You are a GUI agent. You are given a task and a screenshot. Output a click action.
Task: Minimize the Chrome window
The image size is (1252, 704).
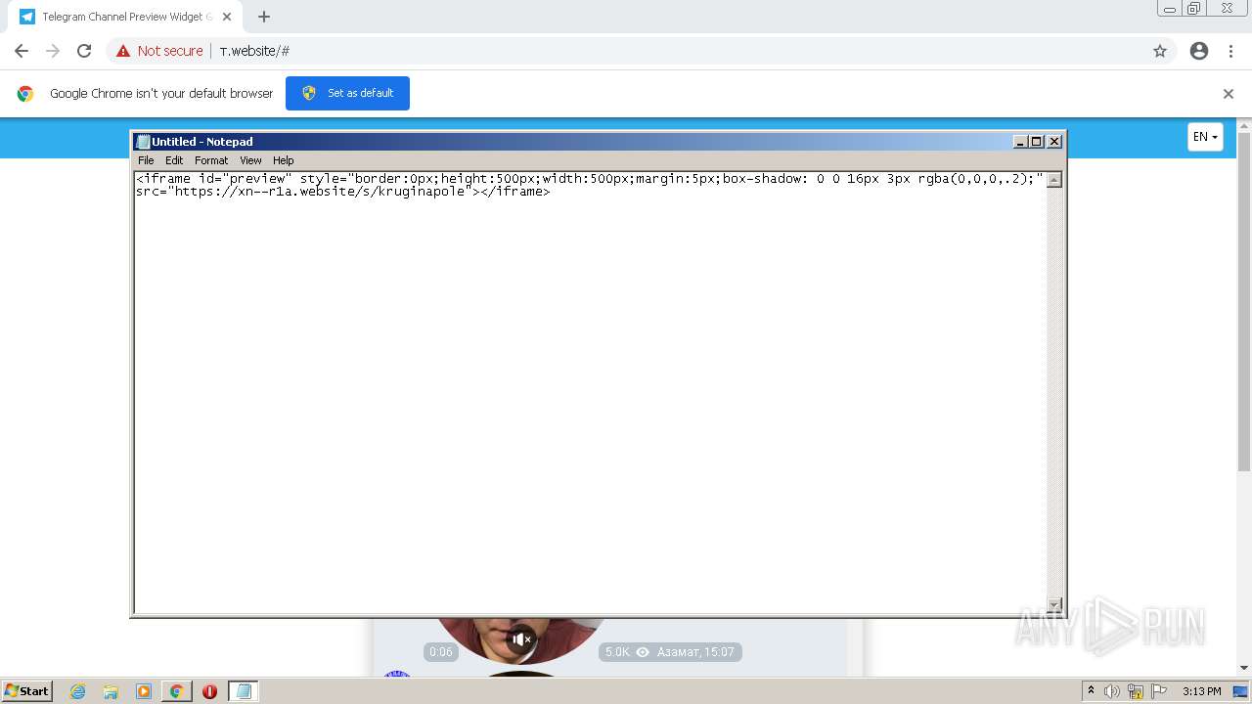[x=1170, y=9]
